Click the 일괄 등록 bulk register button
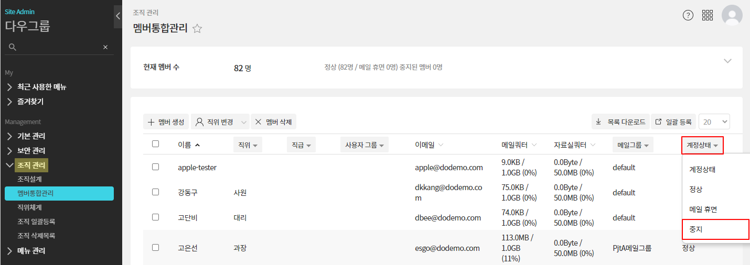Image resolution: width=750 pixels, height=265 pixels. click(x=673, y=122)
